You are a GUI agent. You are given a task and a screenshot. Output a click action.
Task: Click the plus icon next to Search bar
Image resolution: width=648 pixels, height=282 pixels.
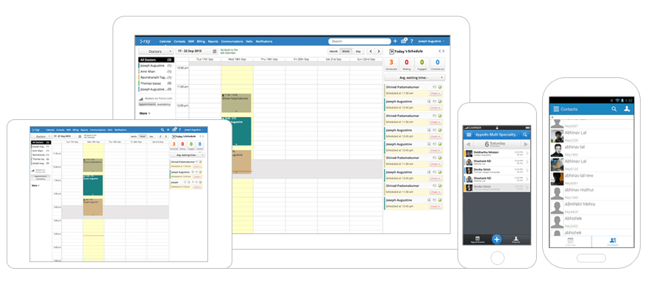click(x=395, y=41)
